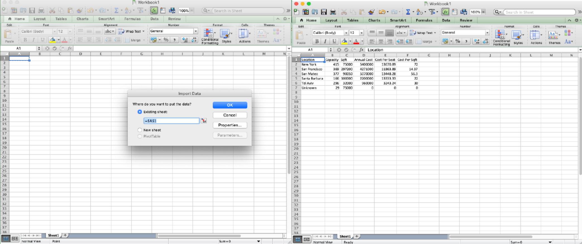This screenshot has width=582, height=244.
Task: Click the Filter funnel icon in right window
Action: (x=432, y=12)
